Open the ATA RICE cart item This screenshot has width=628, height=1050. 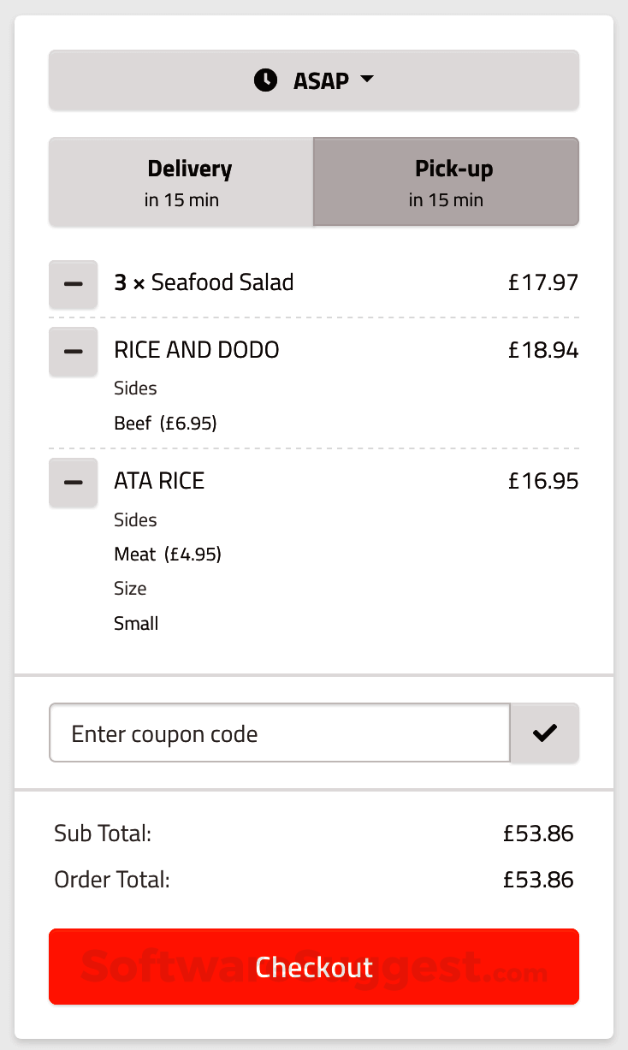tap(159, 481)
